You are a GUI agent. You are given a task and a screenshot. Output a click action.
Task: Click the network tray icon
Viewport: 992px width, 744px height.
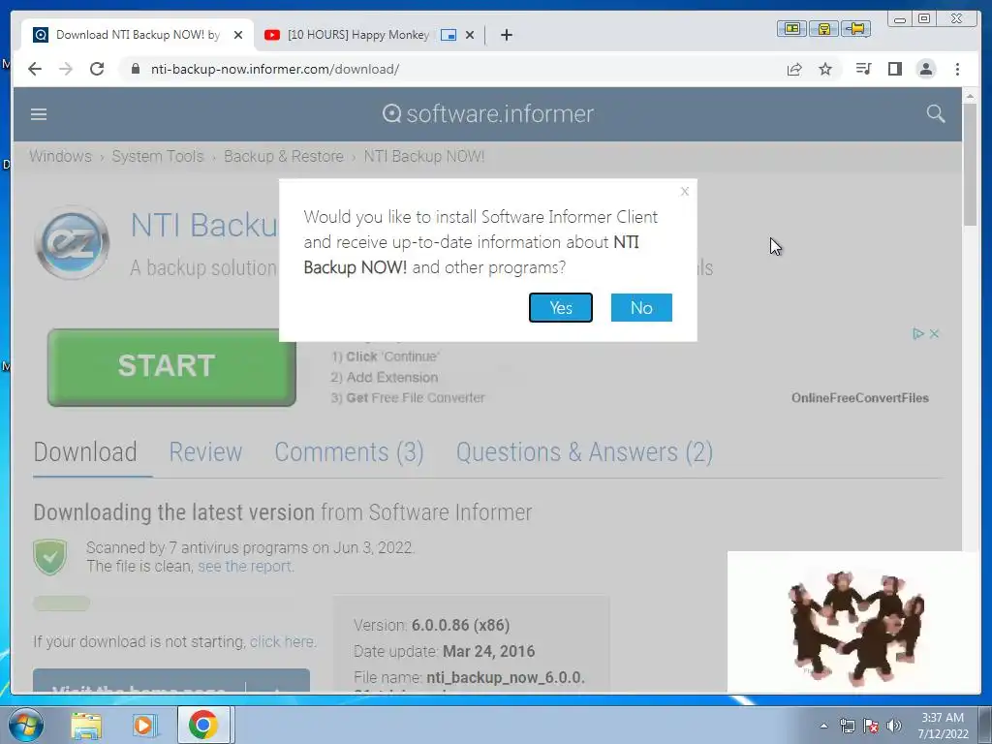pyautogui.click(x=847, y=726)
